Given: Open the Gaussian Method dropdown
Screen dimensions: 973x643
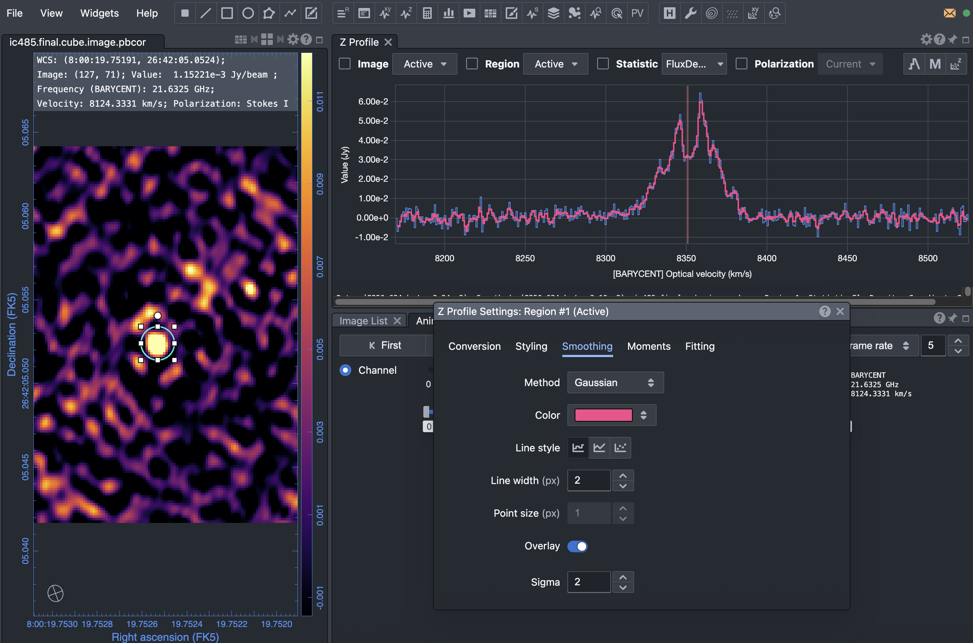Looking at the screenshot, I should (615, 382).
